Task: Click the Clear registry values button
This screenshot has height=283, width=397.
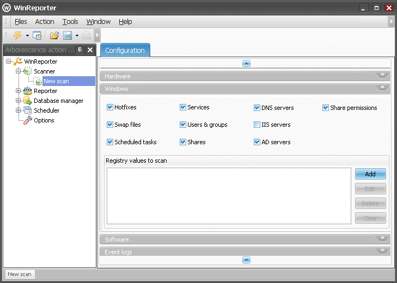Action: click(x=370, y=218)
